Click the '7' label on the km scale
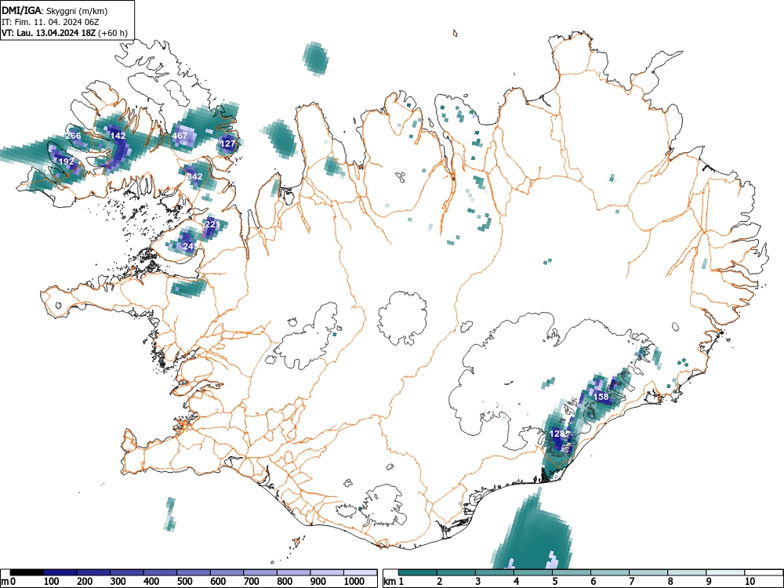 [x=631, y=582]
